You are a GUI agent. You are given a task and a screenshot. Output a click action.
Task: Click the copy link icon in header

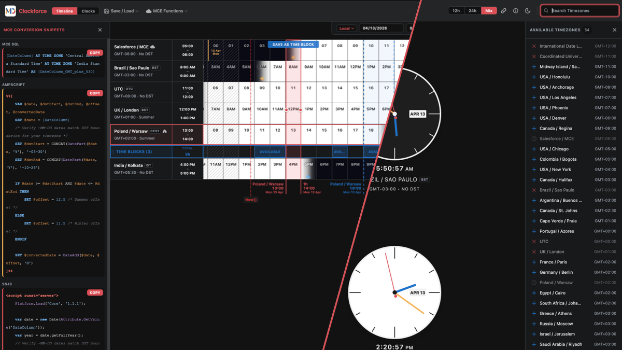click(503, 11)
